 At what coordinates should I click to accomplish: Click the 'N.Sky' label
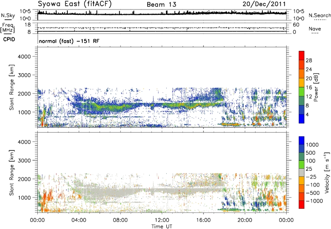coord(8,15)
